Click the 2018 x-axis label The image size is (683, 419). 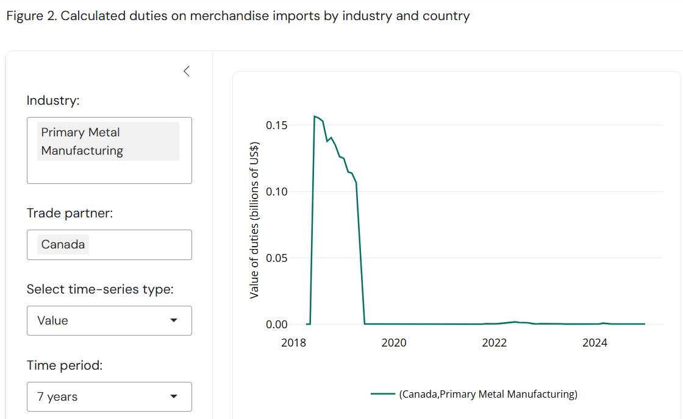[293, 343]
